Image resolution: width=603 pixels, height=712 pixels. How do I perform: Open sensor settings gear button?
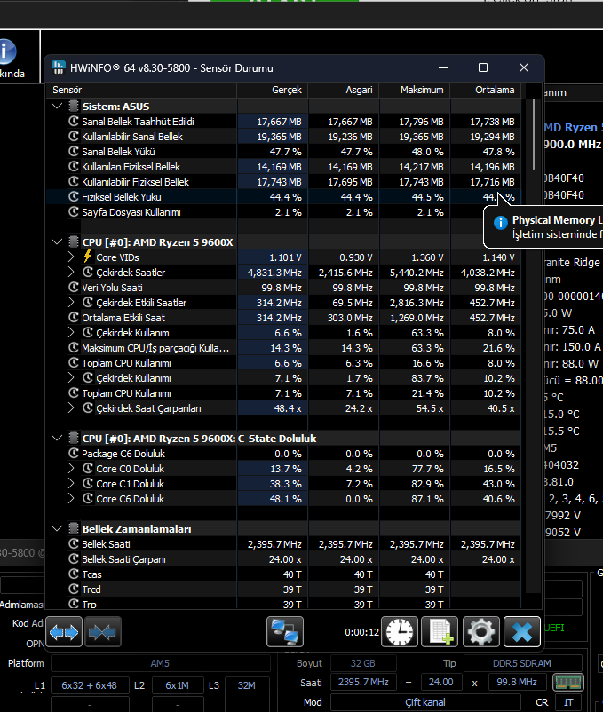[x=481, y=631]
